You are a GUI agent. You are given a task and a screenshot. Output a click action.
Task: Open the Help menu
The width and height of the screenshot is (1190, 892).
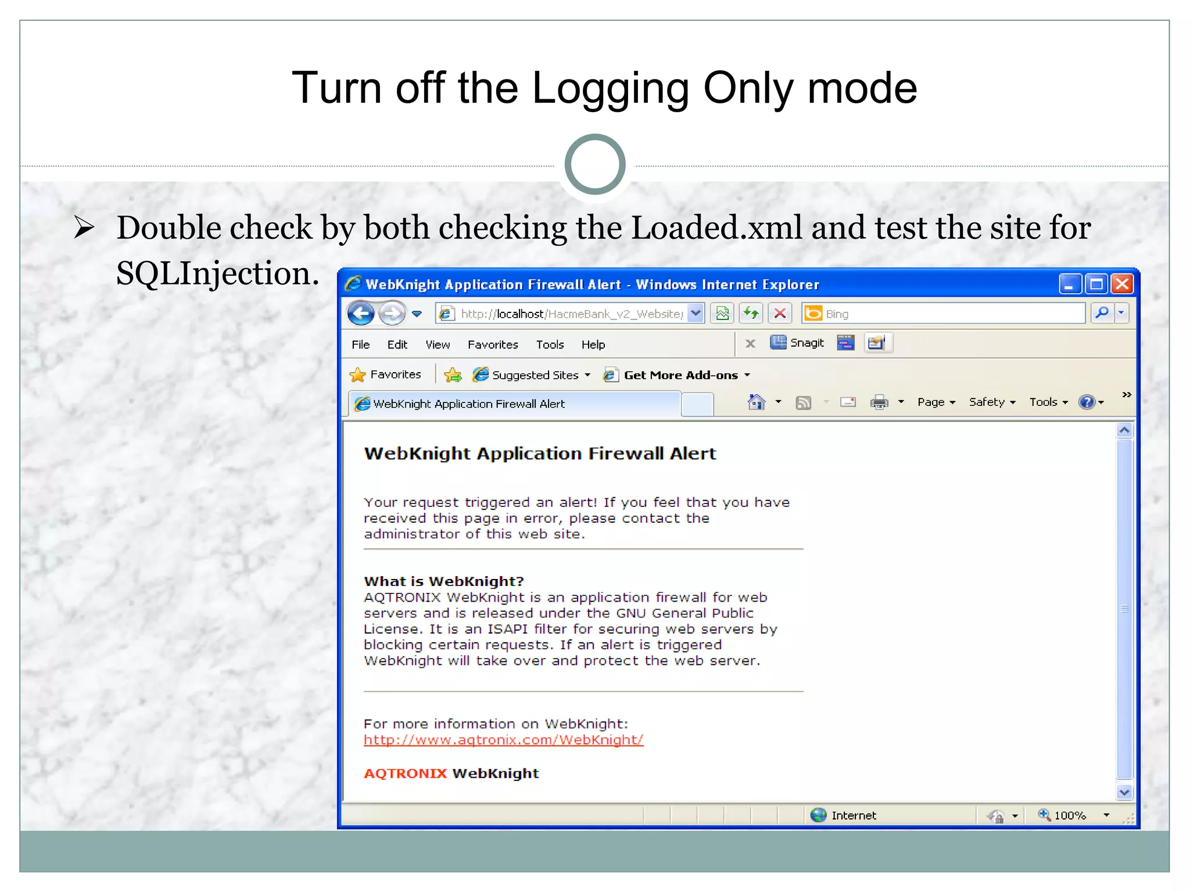(593, 344)
